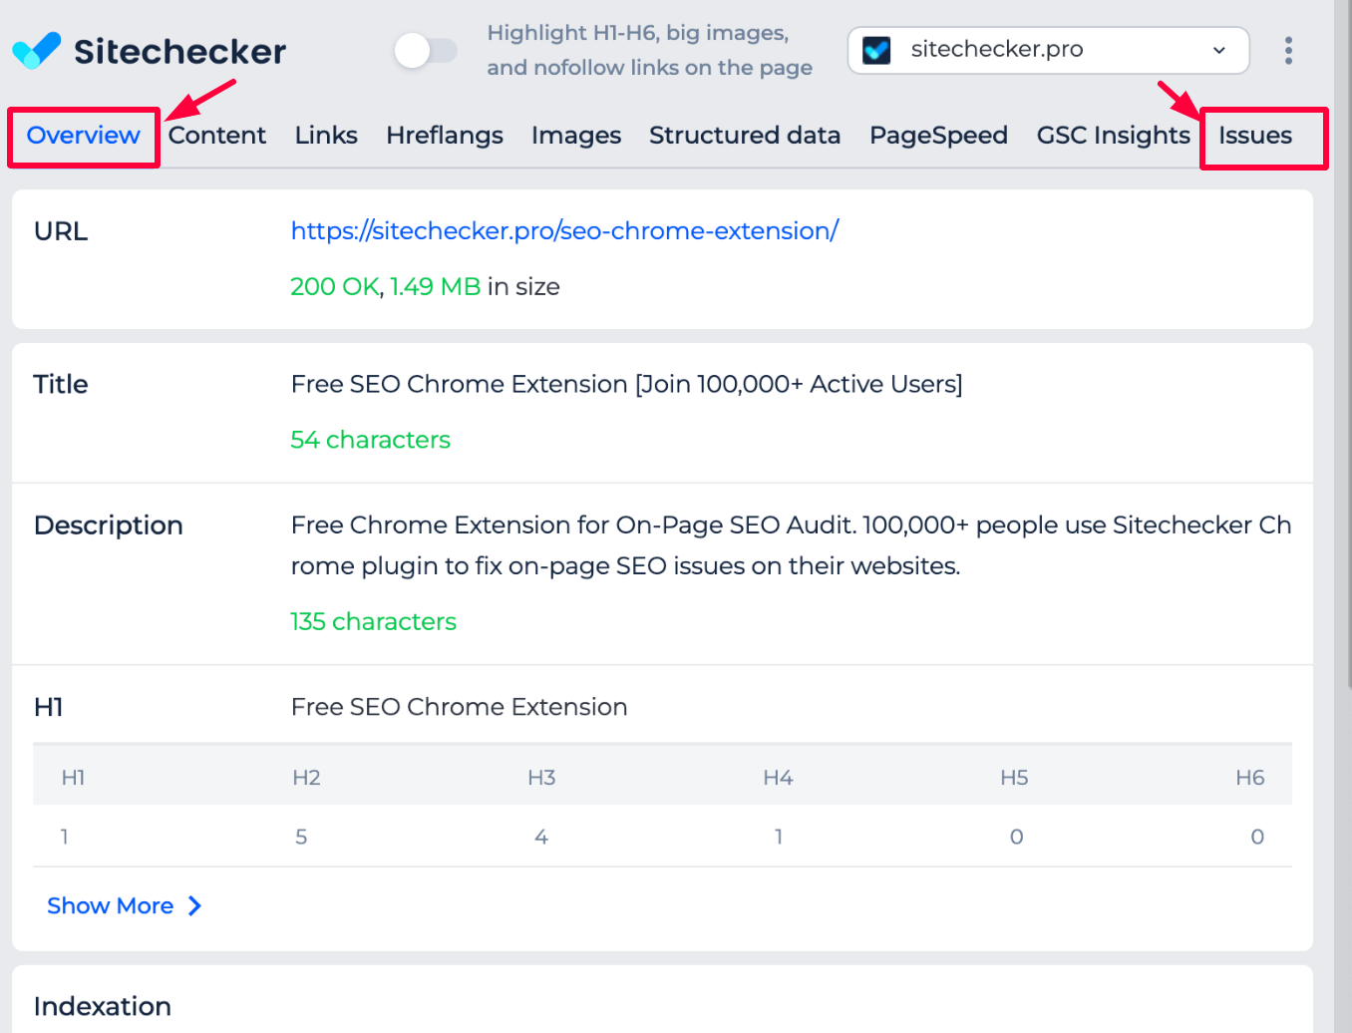
Task: Open the GSC Insights tab
Action: tap(1113, 136)
